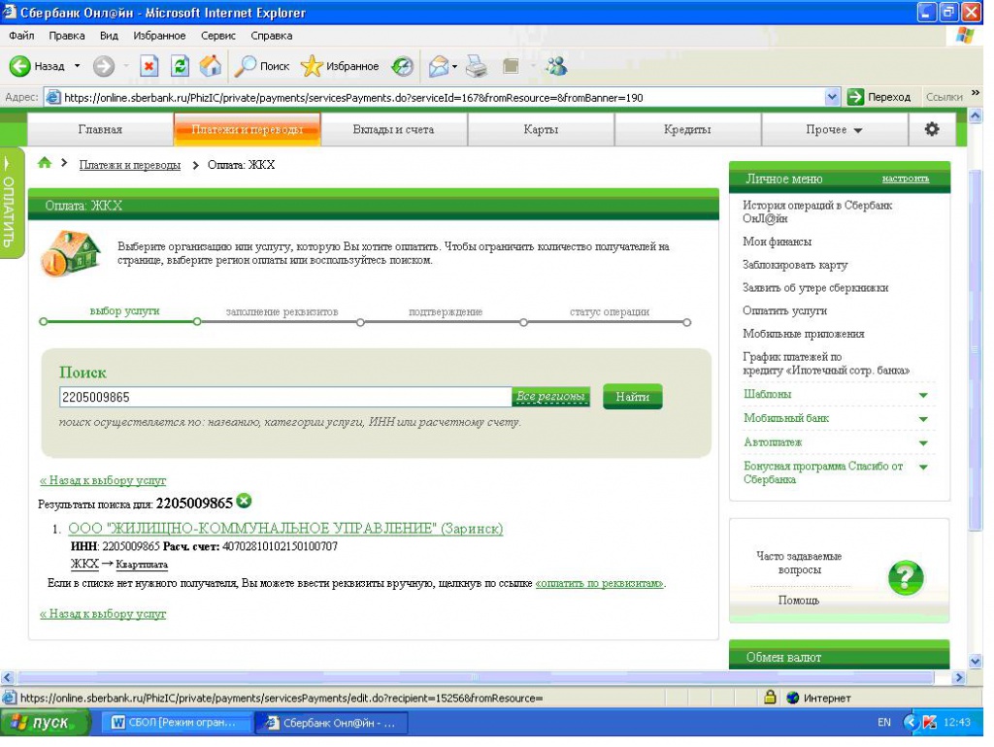Click vertical scrollbar down arrow
The image size is (994, 747).
pyautogui.click(x=975, y=662)
